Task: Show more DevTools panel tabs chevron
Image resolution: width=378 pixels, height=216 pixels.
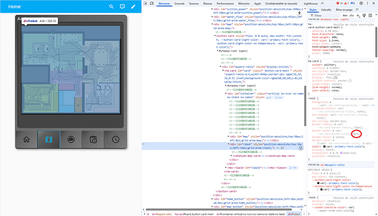Action: (322, 3)
